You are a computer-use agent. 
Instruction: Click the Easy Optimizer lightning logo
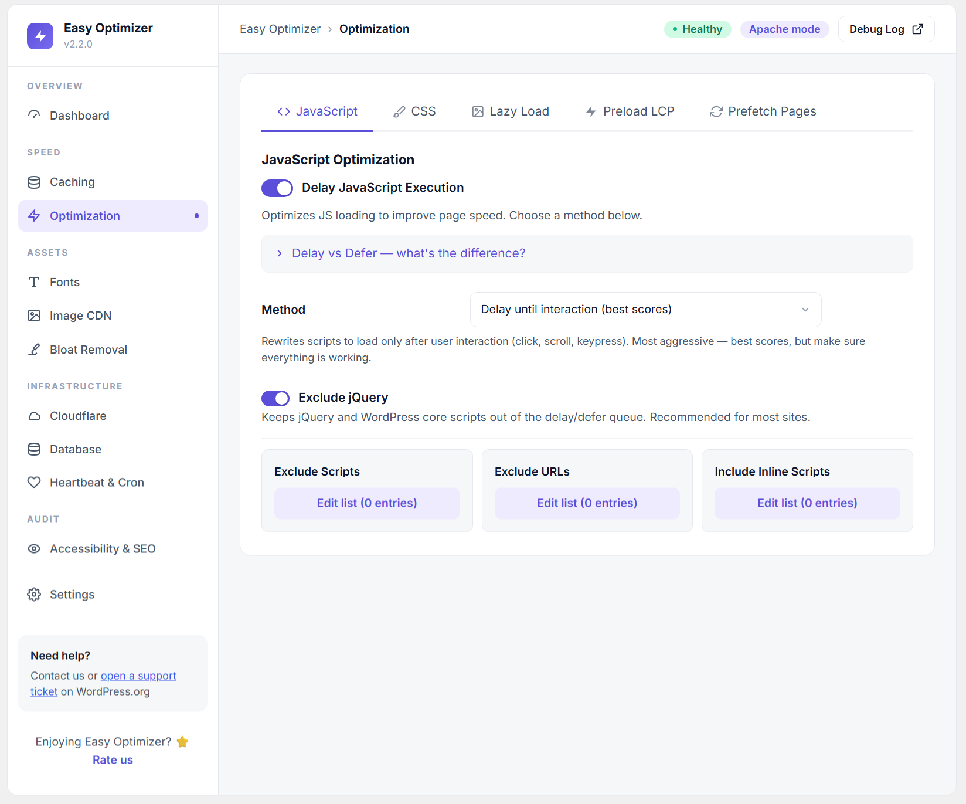40,36
